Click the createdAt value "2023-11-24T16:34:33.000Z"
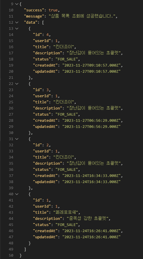143x259 pixels. click(92, 176)
